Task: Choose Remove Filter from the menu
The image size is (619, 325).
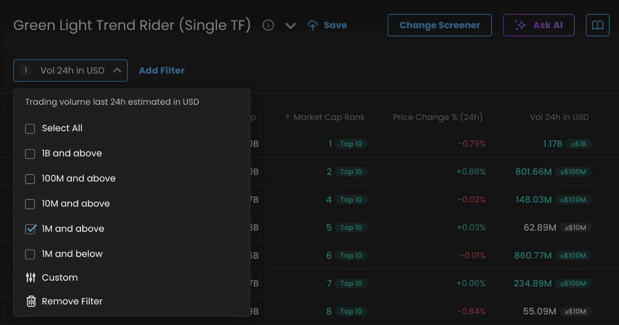Action: click(x=72, y=301)
